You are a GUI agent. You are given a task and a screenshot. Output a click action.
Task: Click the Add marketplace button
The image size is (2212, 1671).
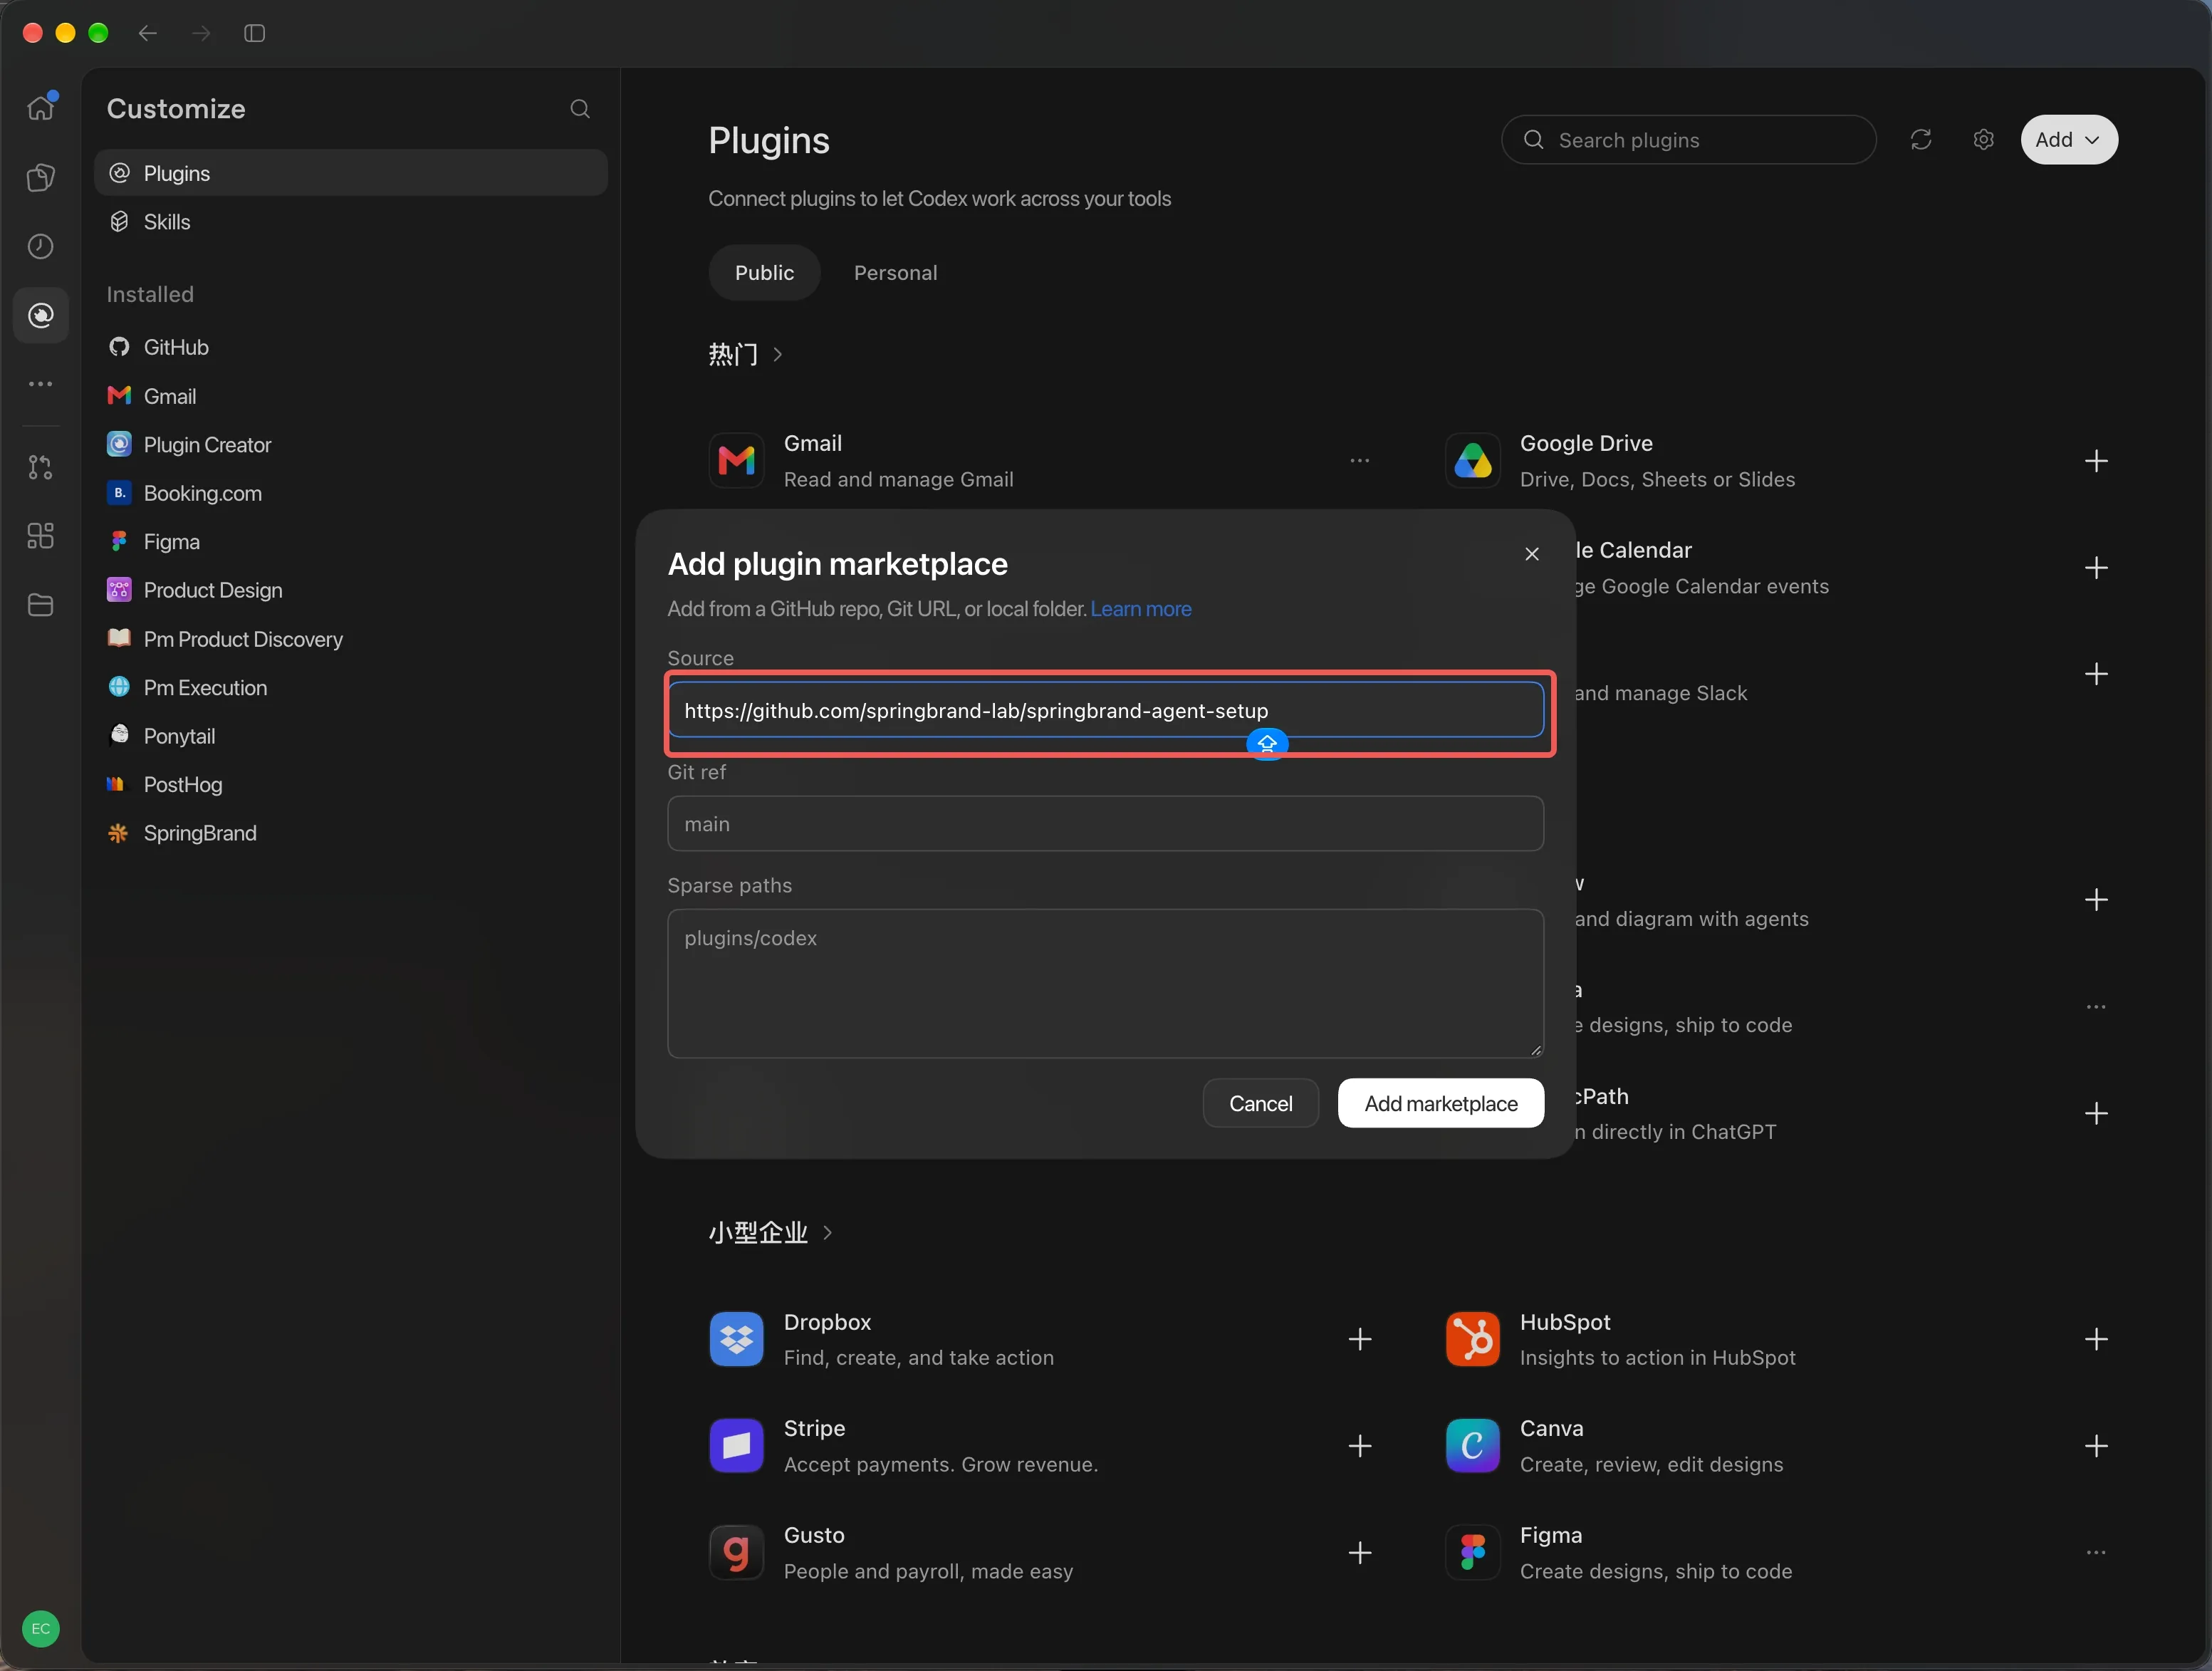point(1441,1103)
